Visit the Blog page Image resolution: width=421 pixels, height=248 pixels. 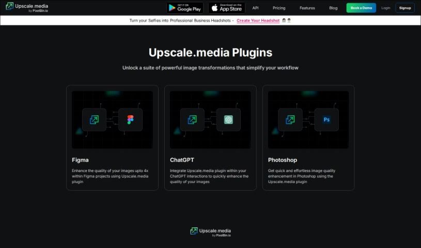[333, 8]
